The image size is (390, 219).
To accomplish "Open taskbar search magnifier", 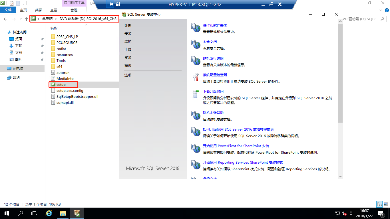I will click(21, 213).
